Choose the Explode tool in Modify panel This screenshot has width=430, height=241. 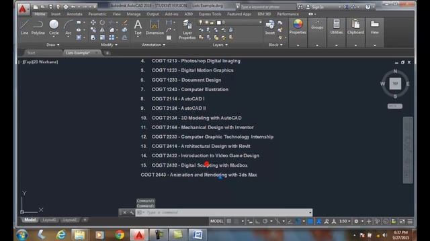[x=124, y=30]
